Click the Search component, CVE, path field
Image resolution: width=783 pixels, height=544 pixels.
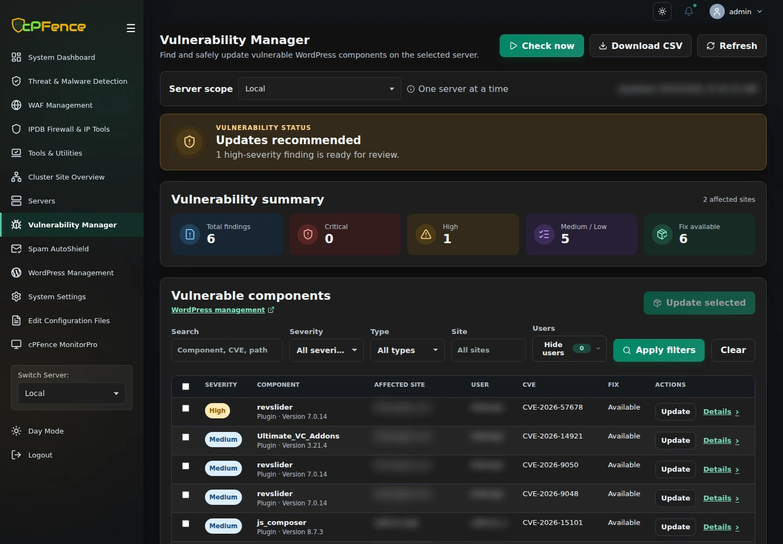[x=227, y=350]
